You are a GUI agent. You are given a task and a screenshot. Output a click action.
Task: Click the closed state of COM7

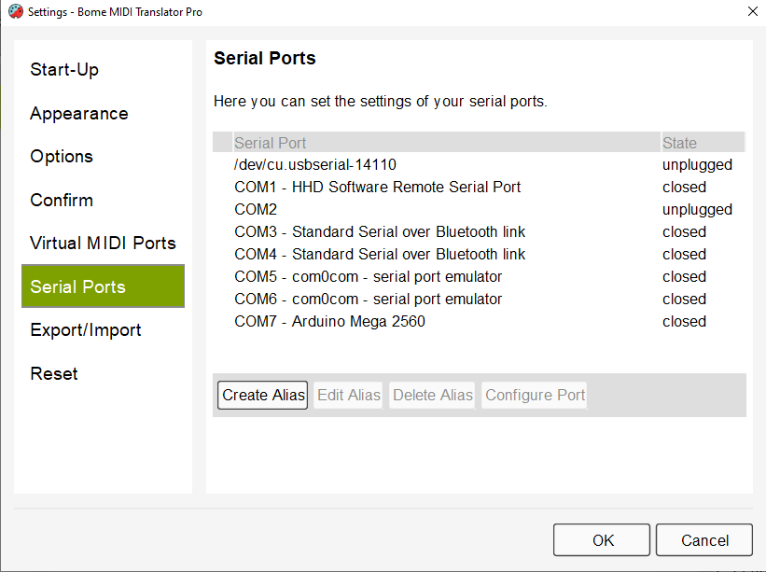pos(684,321)
